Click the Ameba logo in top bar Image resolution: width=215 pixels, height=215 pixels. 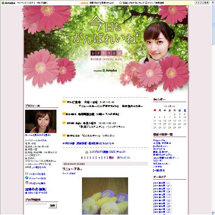[x=9, y=3]
